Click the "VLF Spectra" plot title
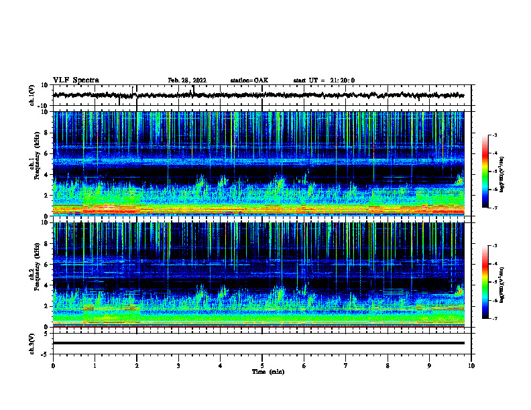The width and height of the screenshot is (531, 410). click(x=76, y=80)
